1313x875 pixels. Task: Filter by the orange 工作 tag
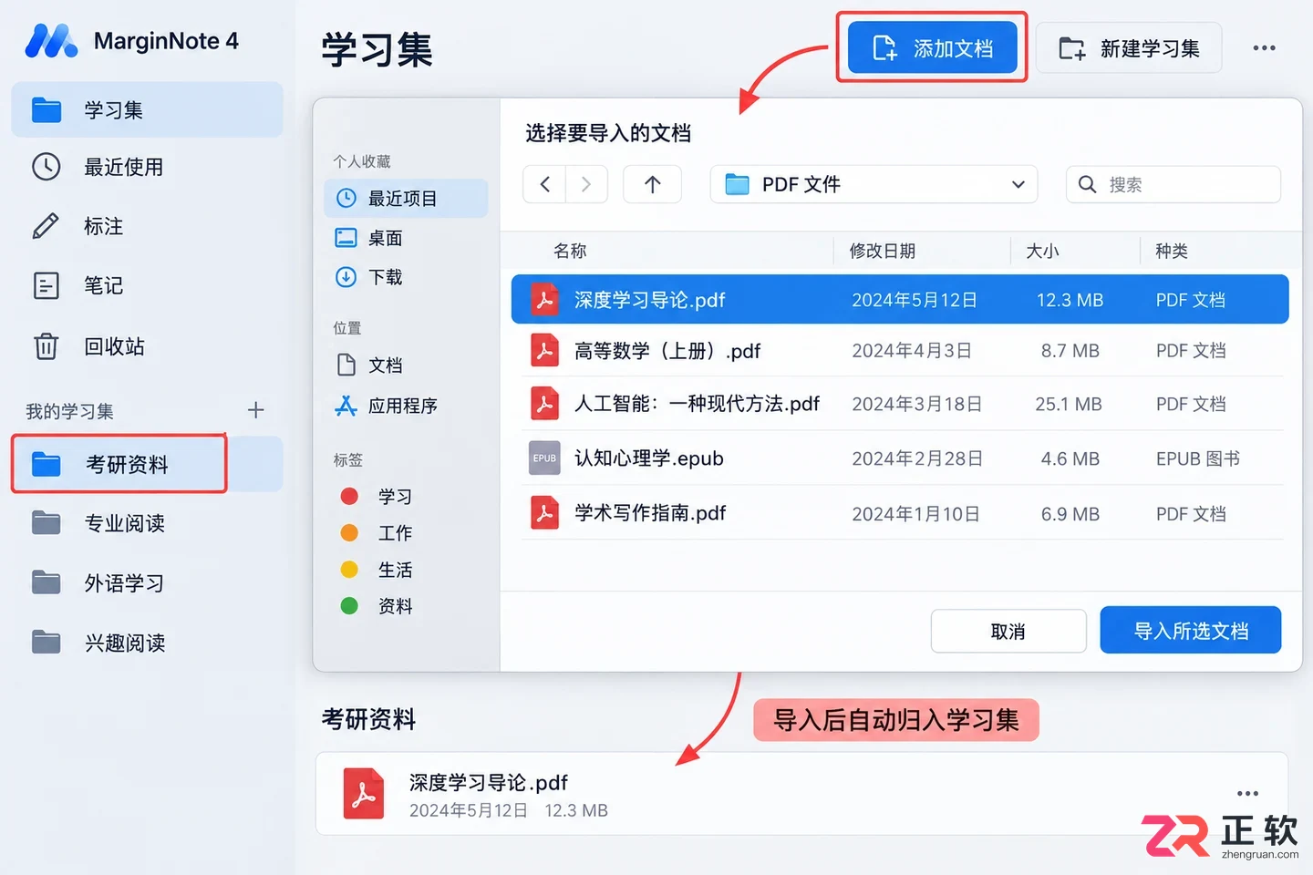[377, 533]
